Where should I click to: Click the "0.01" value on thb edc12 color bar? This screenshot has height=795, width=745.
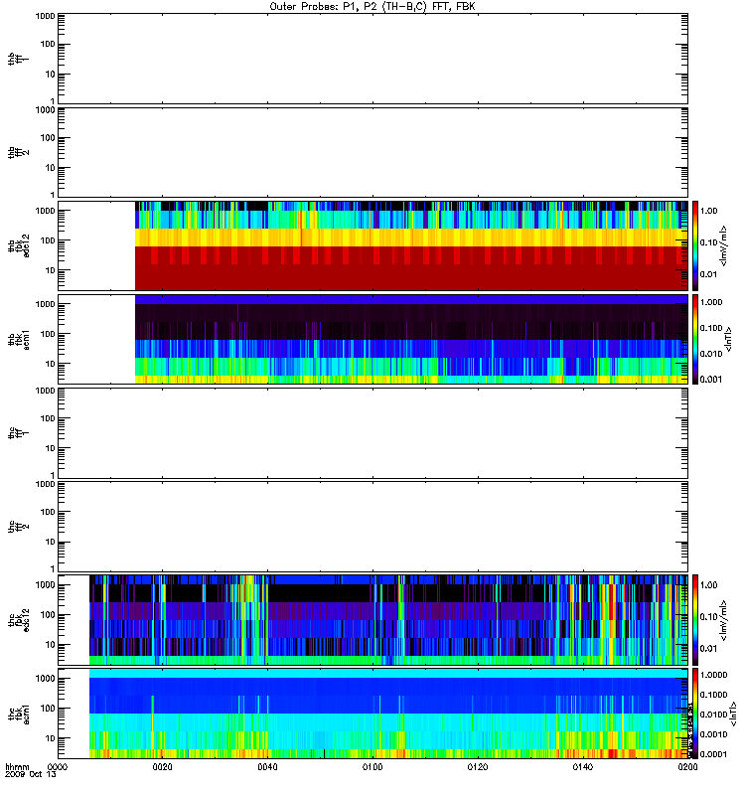pos(709,274)
